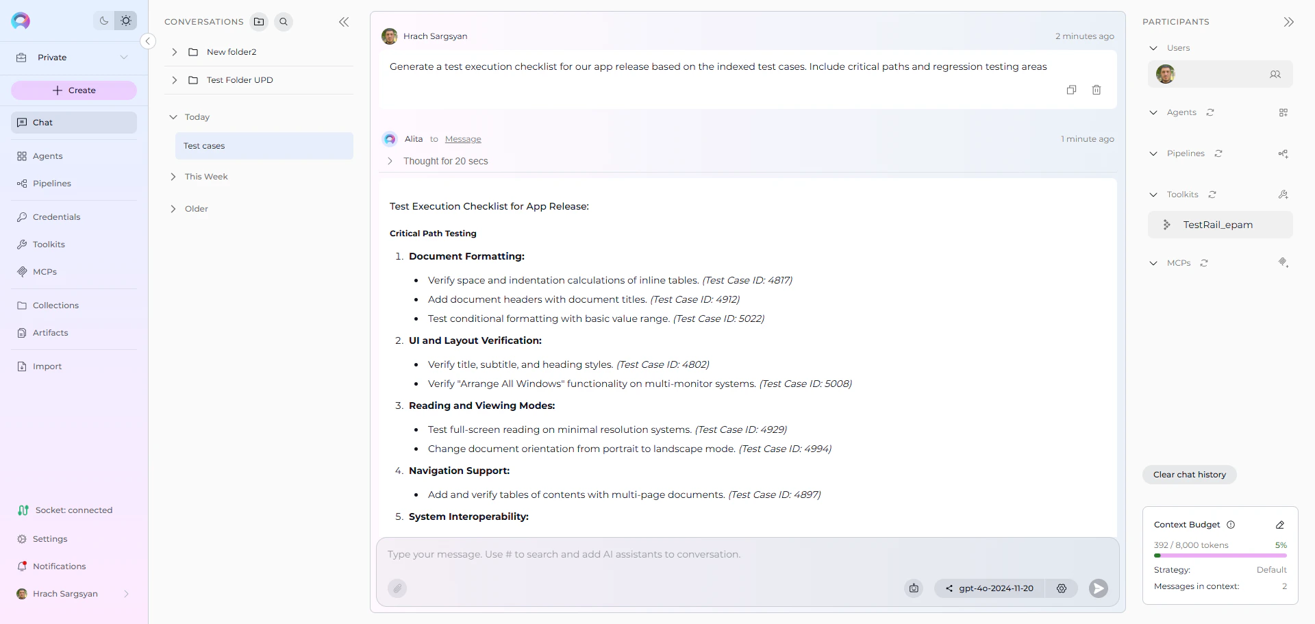Navigate to the Pipelines sidebar section

click(x=51, y=183)
